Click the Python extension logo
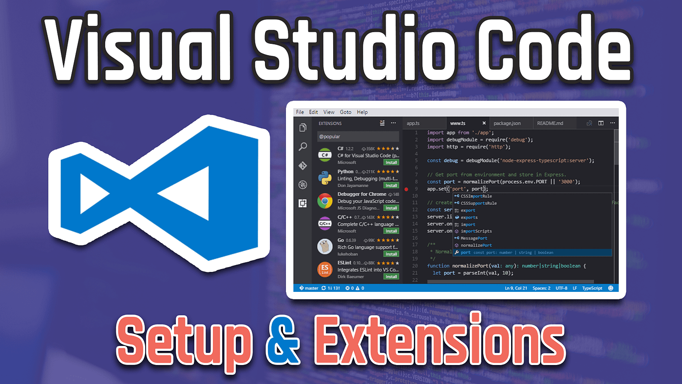 (x=325, y=178)
